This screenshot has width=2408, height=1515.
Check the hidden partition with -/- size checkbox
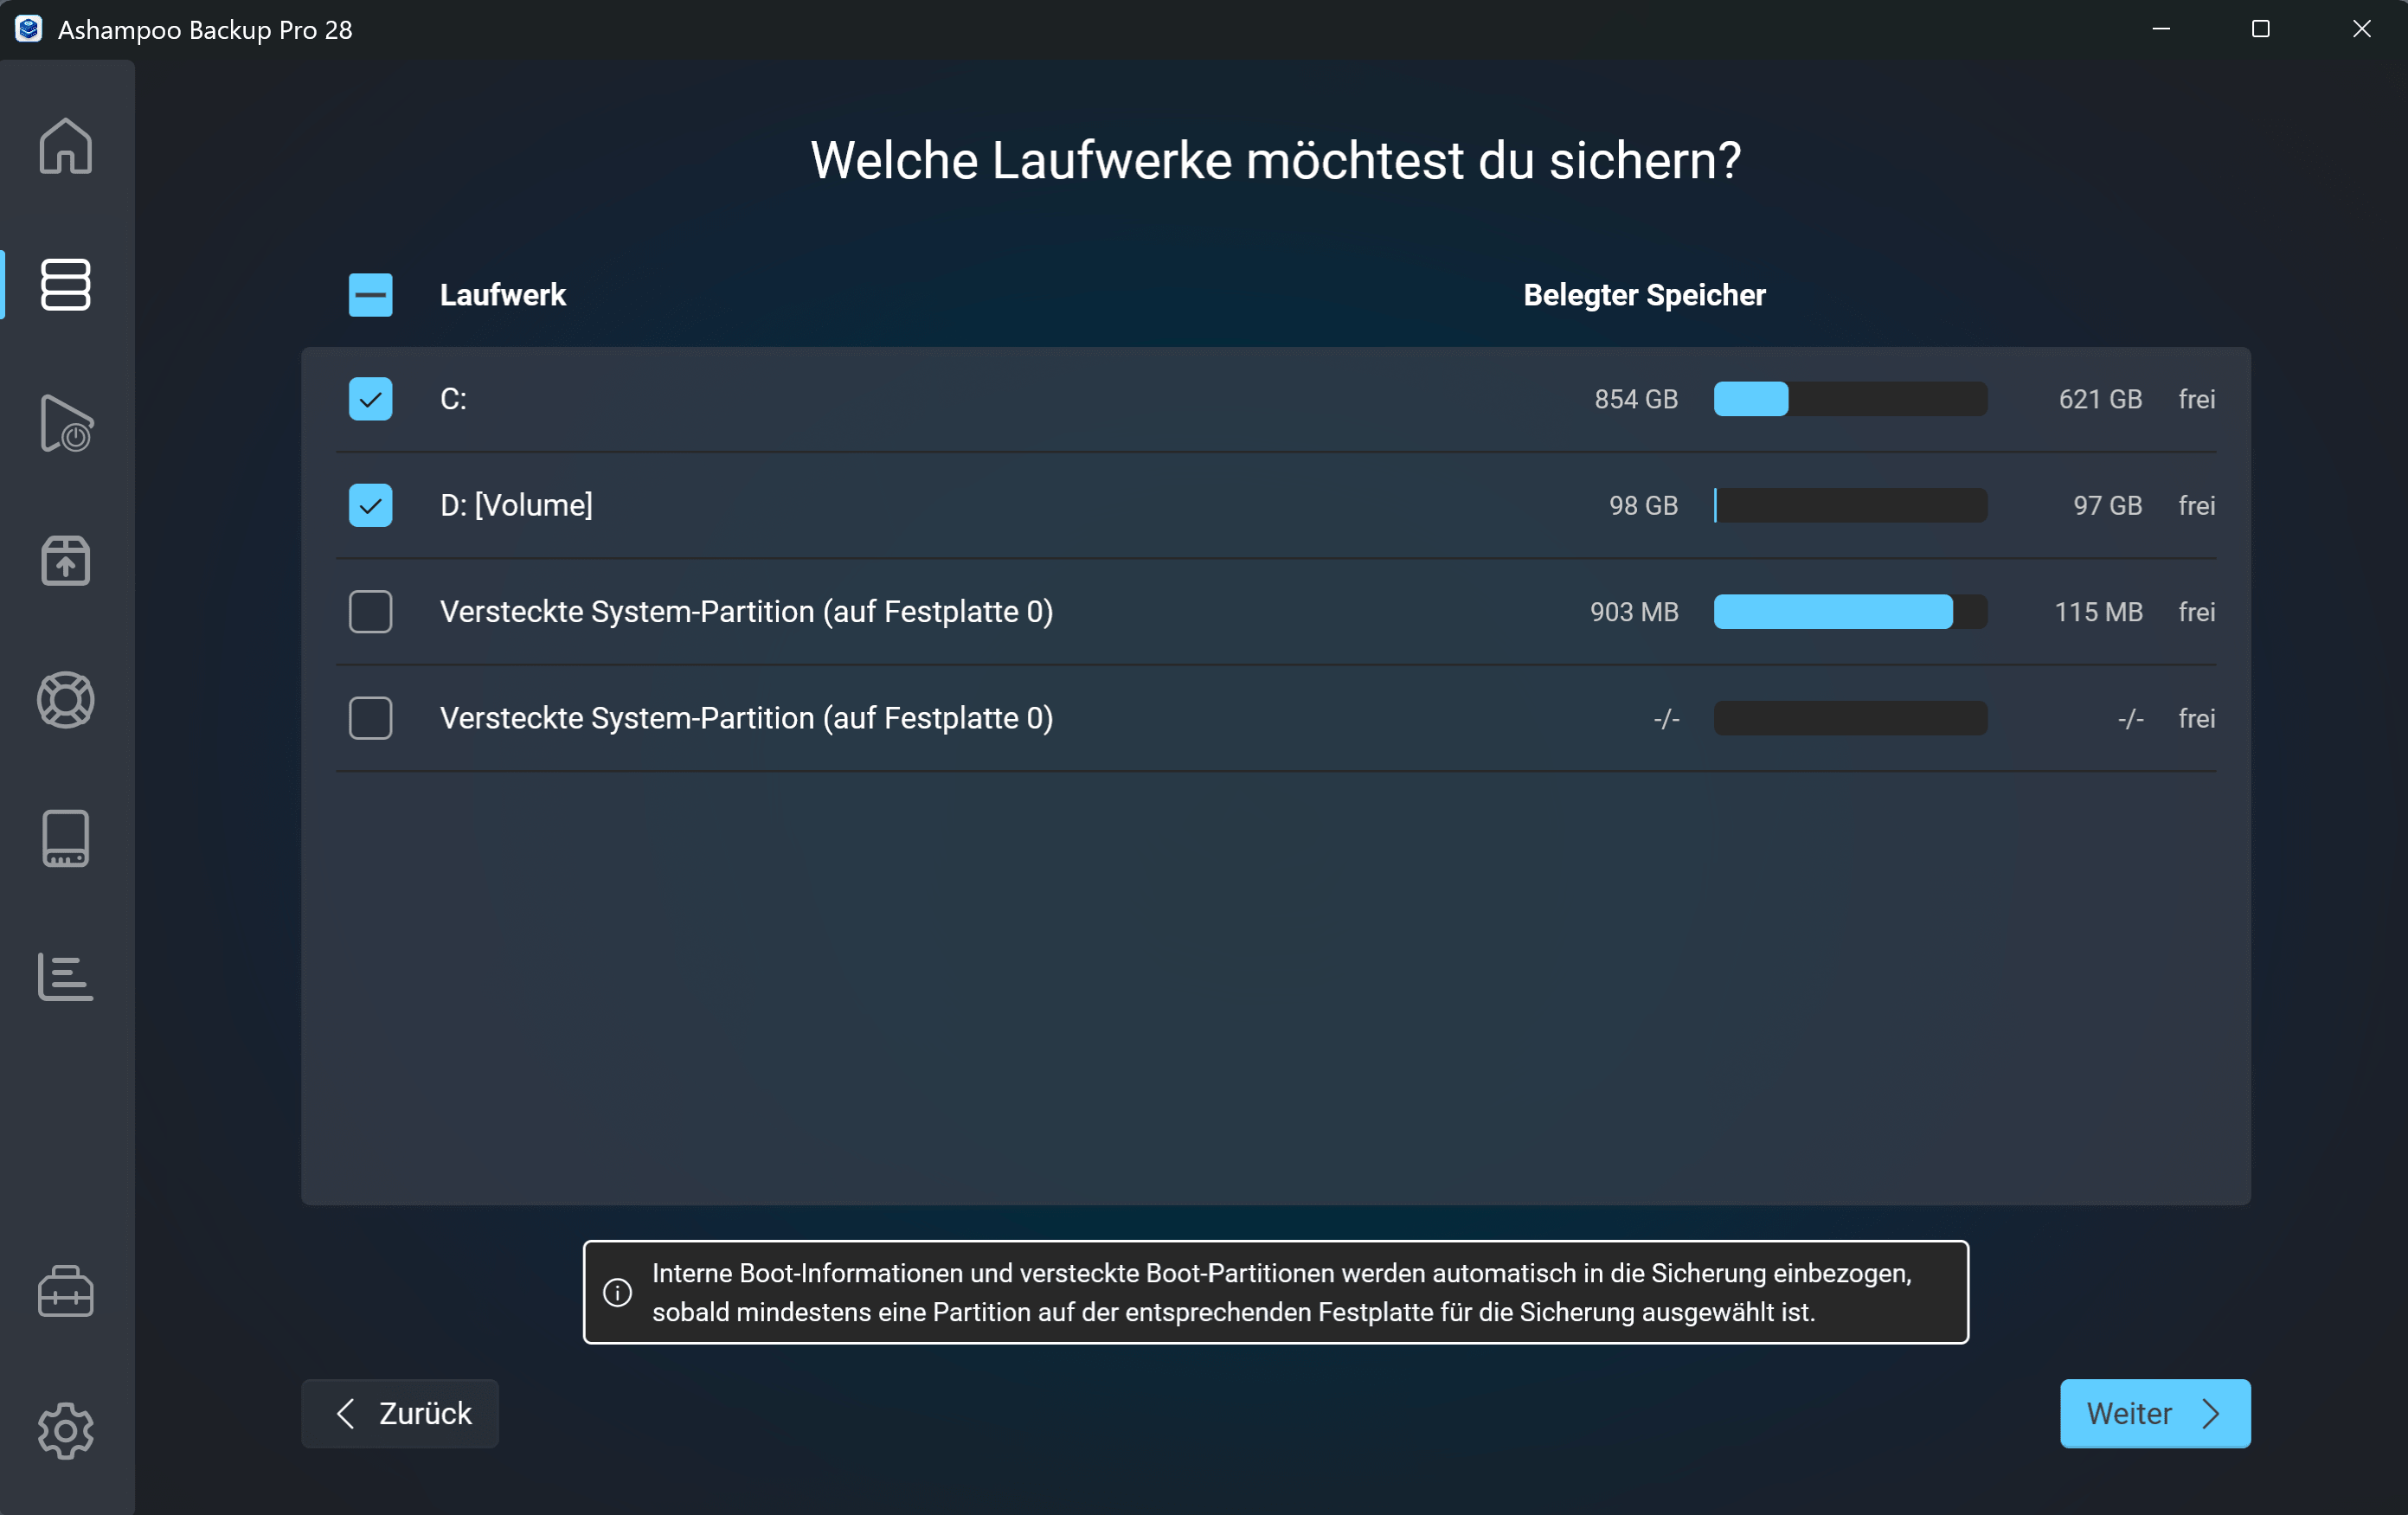(x=370, y=718)
